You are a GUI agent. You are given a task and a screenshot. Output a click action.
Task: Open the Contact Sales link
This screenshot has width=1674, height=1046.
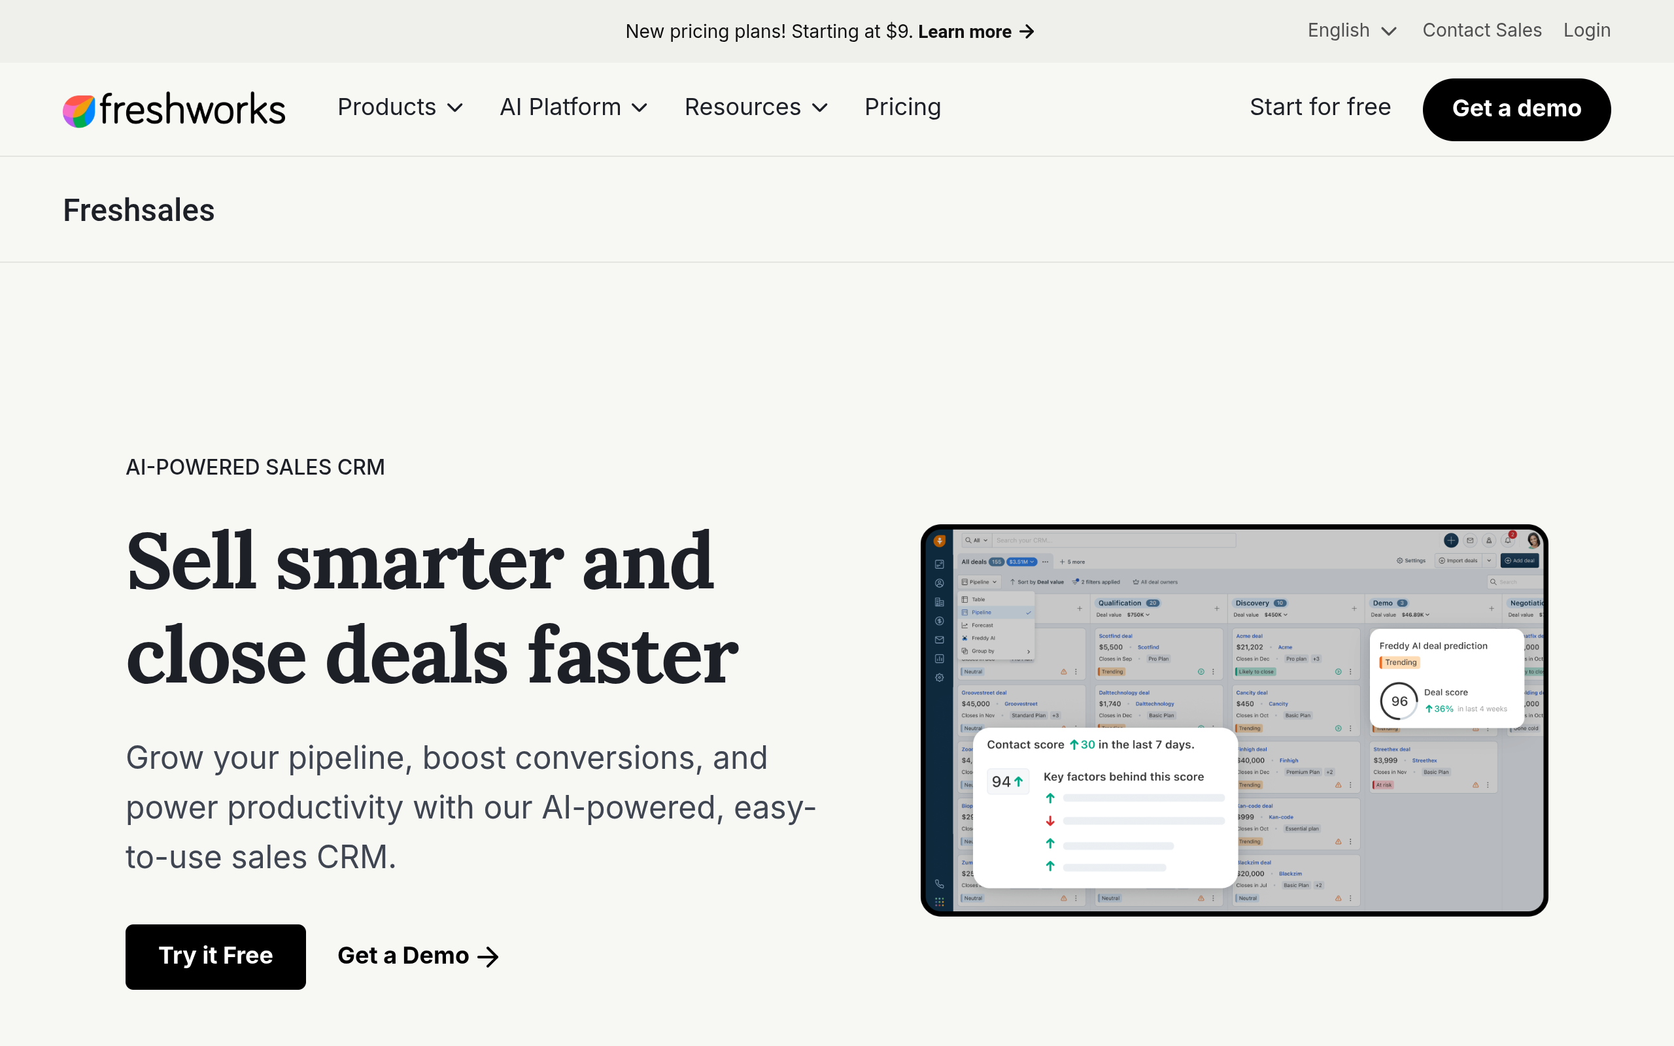tap(1482, 31)
